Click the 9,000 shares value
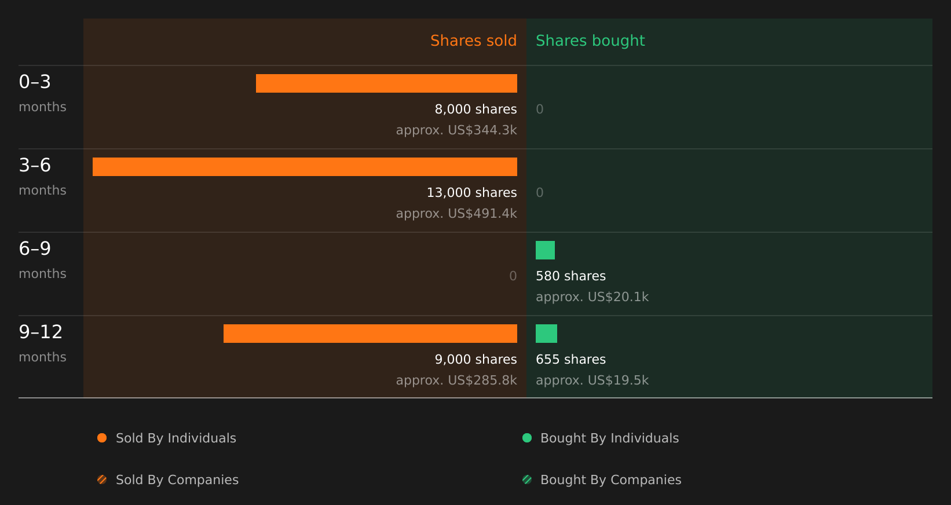Image resolution: width=951 pixels, height=505 pixels. [x=476, y=360]
